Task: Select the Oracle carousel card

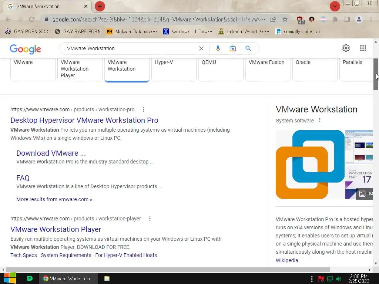Action: [315, 69]
